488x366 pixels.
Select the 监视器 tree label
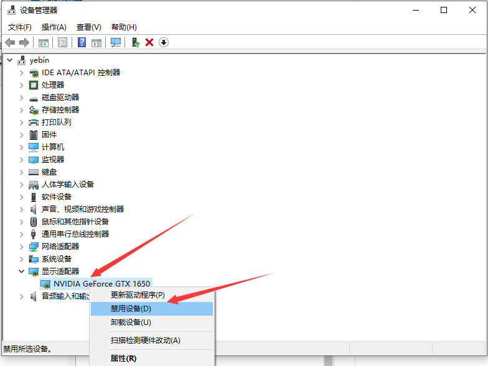pyautogui.click(x=53, y=159)
